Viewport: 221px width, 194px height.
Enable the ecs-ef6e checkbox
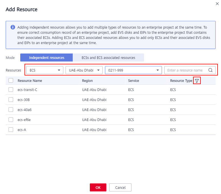(x=11, y=120)
